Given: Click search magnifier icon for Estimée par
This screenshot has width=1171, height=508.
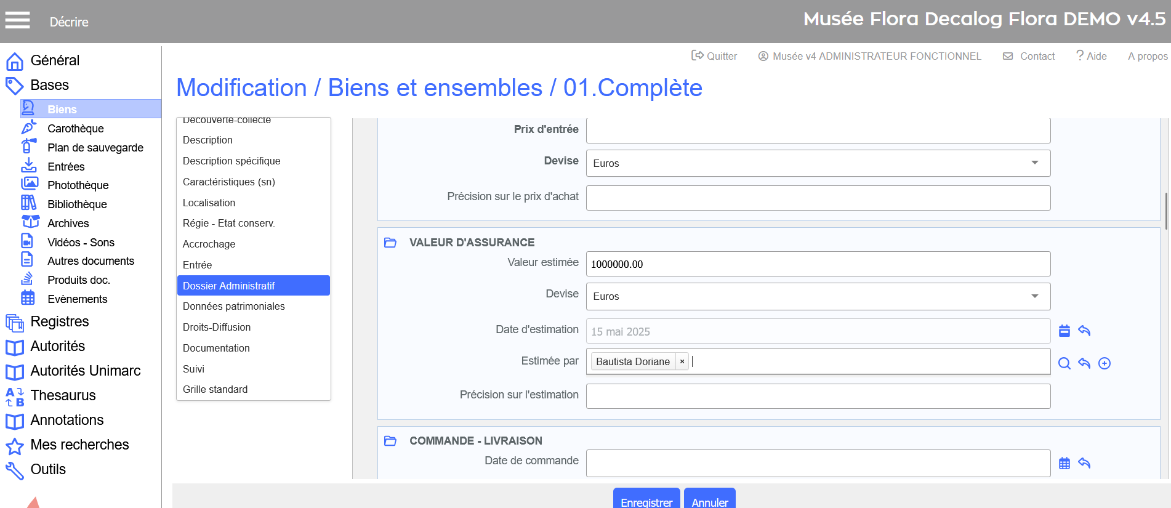Looking at the screenshot, I should point(1064,363).
